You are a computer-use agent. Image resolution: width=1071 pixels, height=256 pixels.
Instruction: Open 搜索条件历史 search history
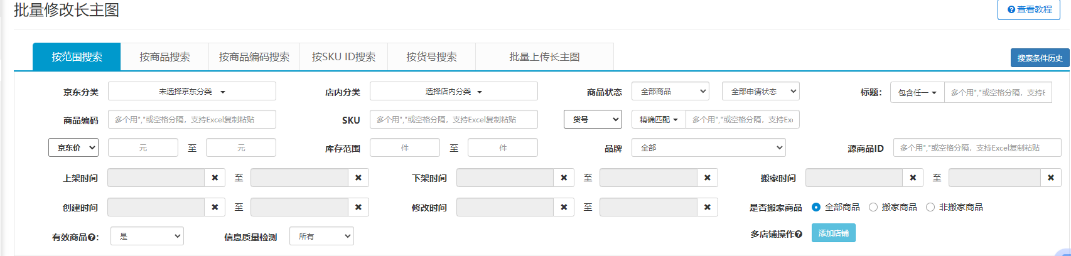point(1040,58)
